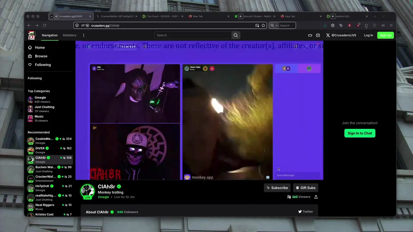Viewport: 413px width, 232px height.
Task: Open the browser search engine dropdown
Action: pyautogui.click(x=274, y=25)
